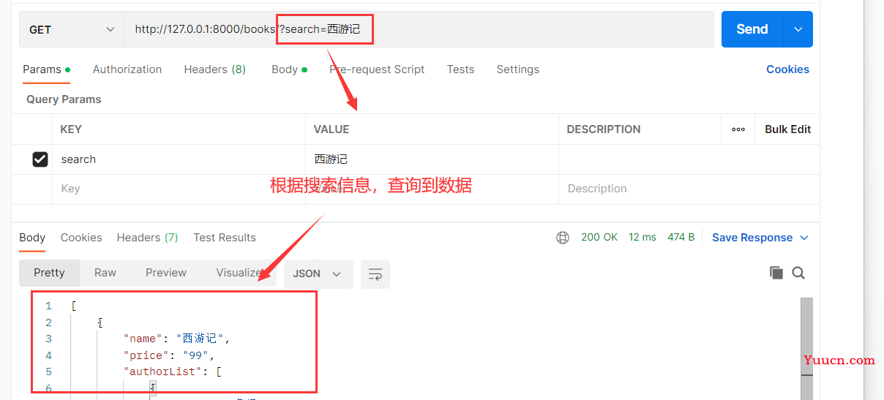This screenshot has width=884, height=400.
Task: Open the Authorization tab
Action: pos(127,69)
